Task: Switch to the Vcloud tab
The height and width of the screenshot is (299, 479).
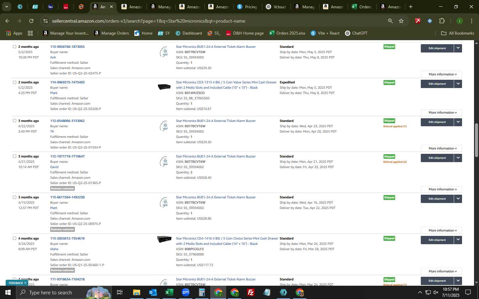Action: click(276, 7)
